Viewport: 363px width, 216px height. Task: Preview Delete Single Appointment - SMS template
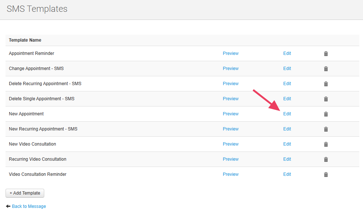point(231,99)
